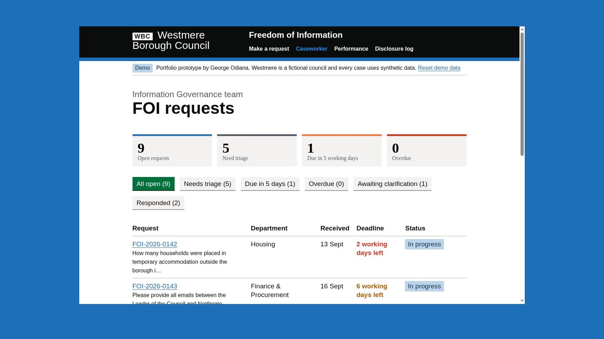Open Westmere Borough Council home link
The width and height of the screenshot is (604, 339).
tap(171, 40)
